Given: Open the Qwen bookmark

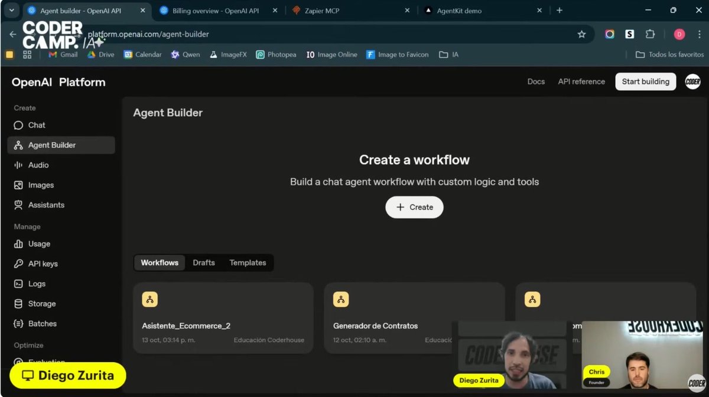Looking at the screenshot, I should pyautogui.click(x=186, y=54).
